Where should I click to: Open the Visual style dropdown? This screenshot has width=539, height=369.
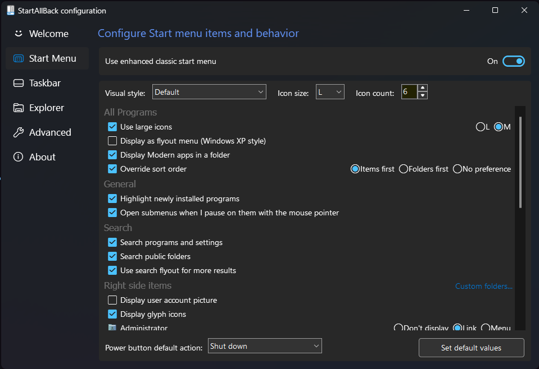click(x=209, y=91)
